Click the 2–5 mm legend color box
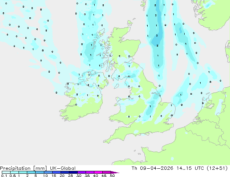Screen dimensions: 230x177 (31, 172)
